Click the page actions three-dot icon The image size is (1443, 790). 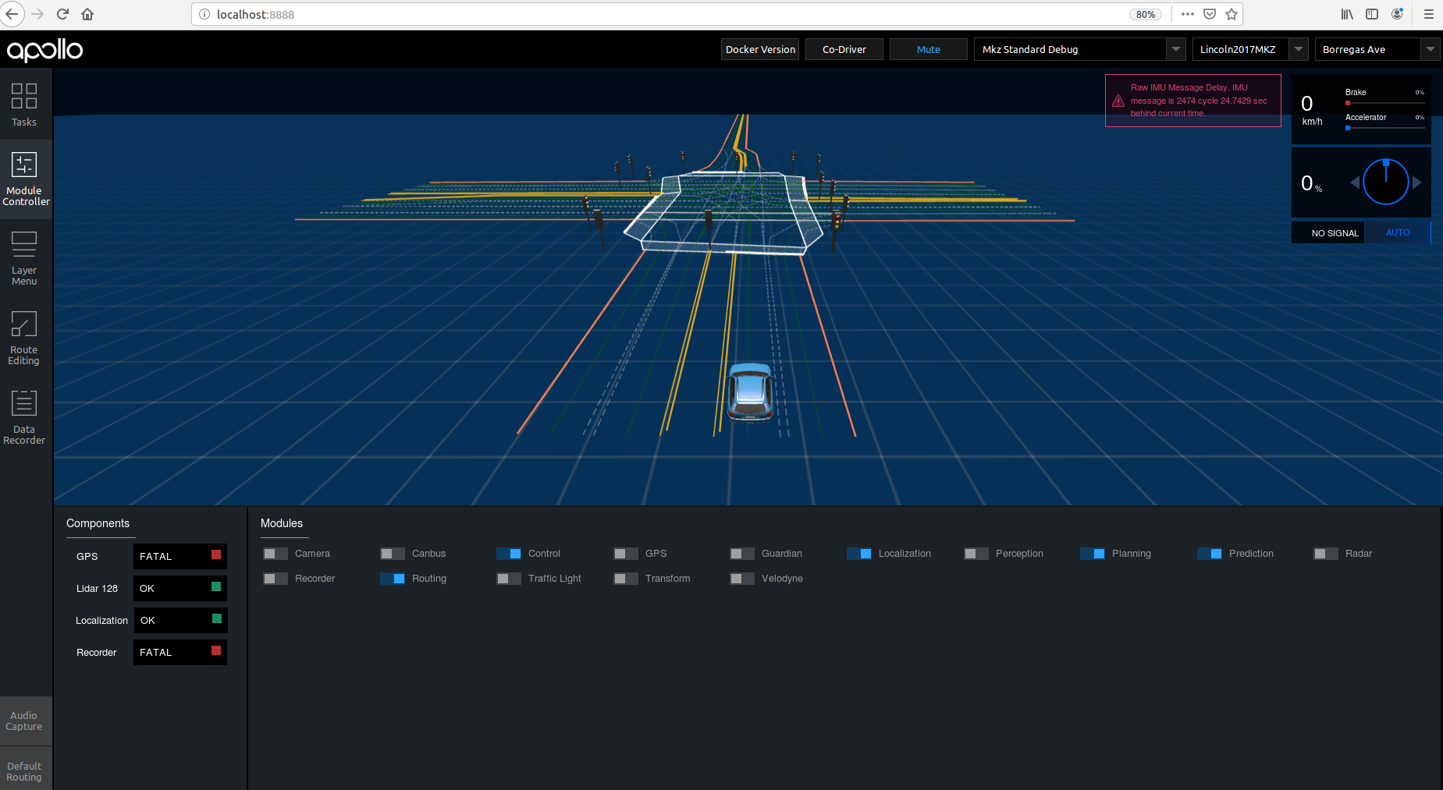point(1188,14)
